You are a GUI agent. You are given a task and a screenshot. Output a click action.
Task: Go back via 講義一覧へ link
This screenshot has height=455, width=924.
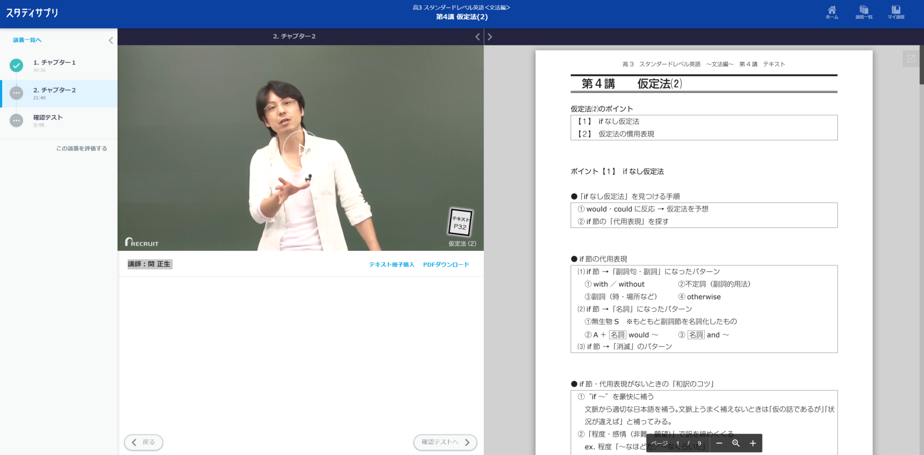coord(27,40)
